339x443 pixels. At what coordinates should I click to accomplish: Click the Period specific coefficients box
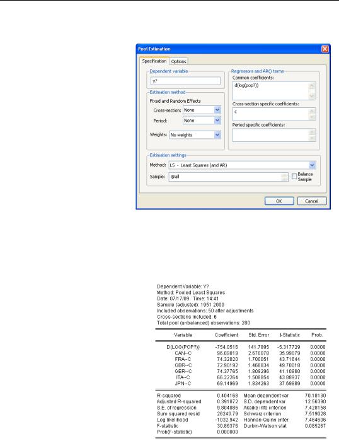point(274,135)
